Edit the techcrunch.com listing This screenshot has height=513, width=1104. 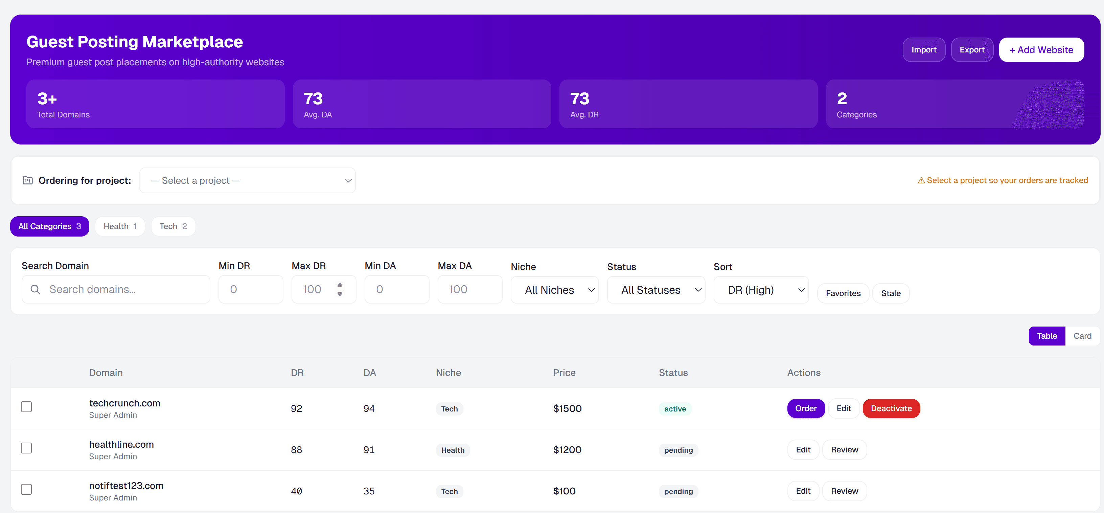[x=844, y=408]
